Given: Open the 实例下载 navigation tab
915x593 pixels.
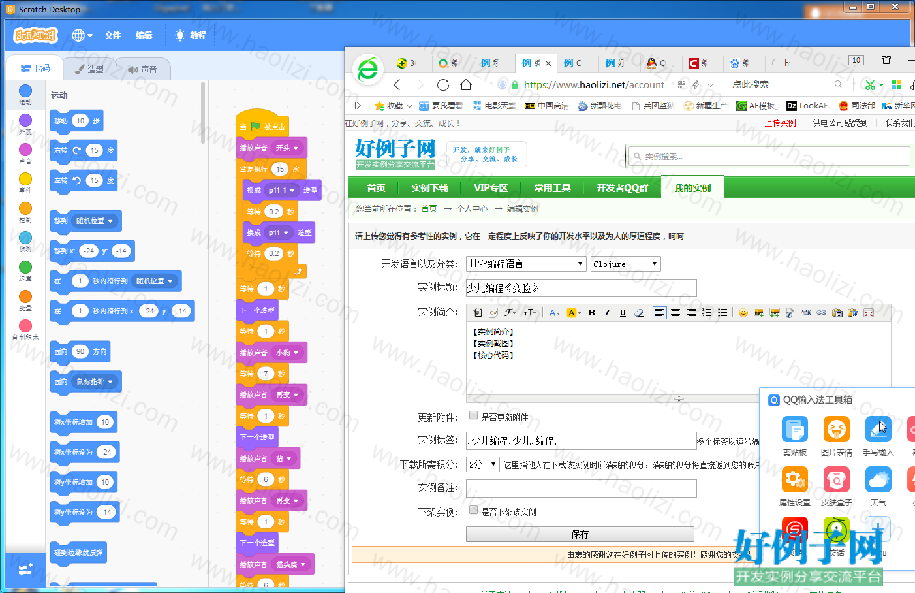Looking at the screenshot, I should pos(429,187).
